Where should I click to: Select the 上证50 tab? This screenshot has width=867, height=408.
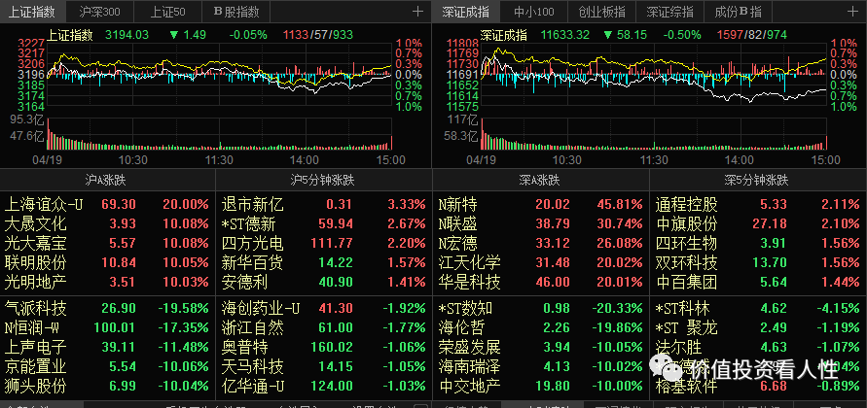tap(167, 11)
